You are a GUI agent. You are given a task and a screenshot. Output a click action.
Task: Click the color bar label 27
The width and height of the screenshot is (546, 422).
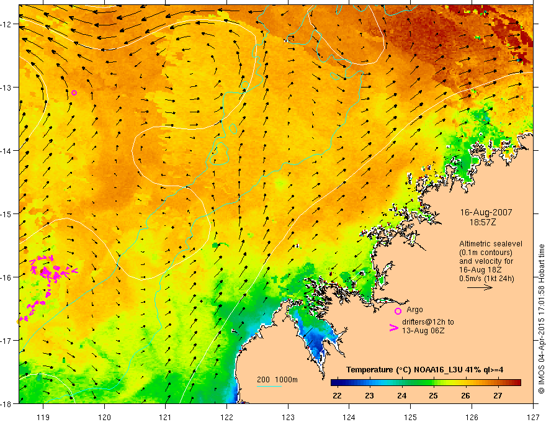[x=498, y=396]
